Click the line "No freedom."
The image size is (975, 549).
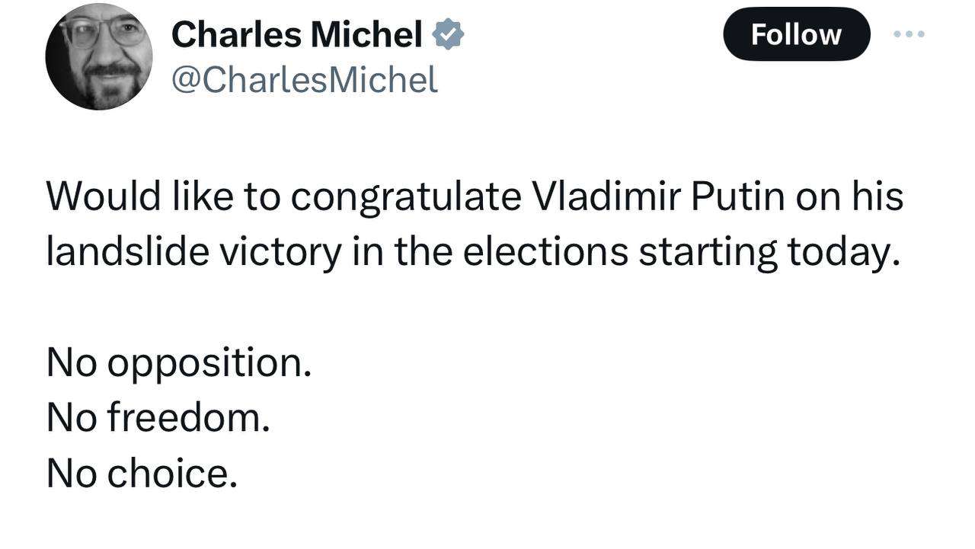point(158,417)
